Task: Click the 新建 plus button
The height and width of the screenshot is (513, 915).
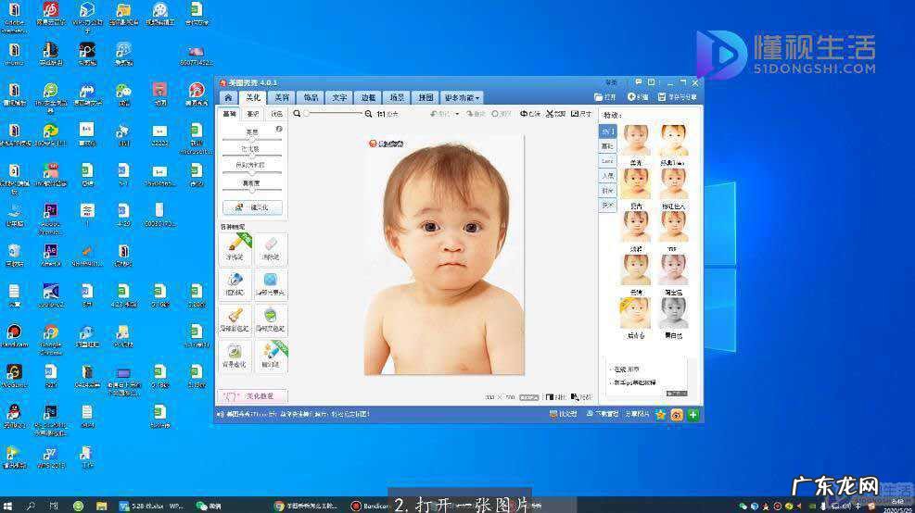Action: click(638, 97)
